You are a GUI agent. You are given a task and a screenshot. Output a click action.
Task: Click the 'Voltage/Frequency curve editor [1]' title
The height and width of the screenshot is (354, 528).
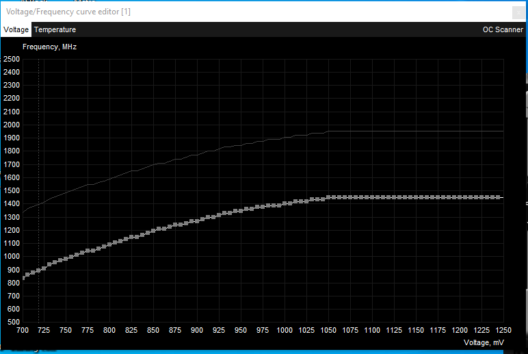point(68,12)
